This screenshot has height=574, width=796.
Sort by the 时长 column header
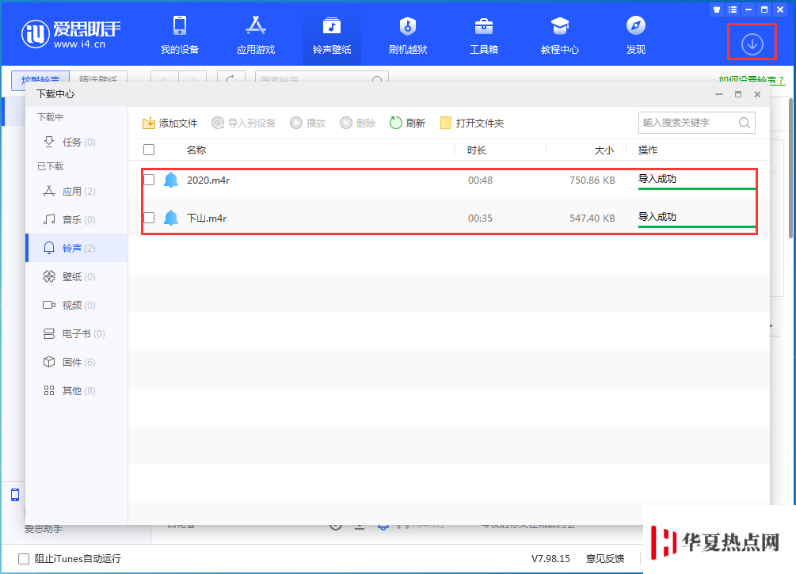(476, 150)
